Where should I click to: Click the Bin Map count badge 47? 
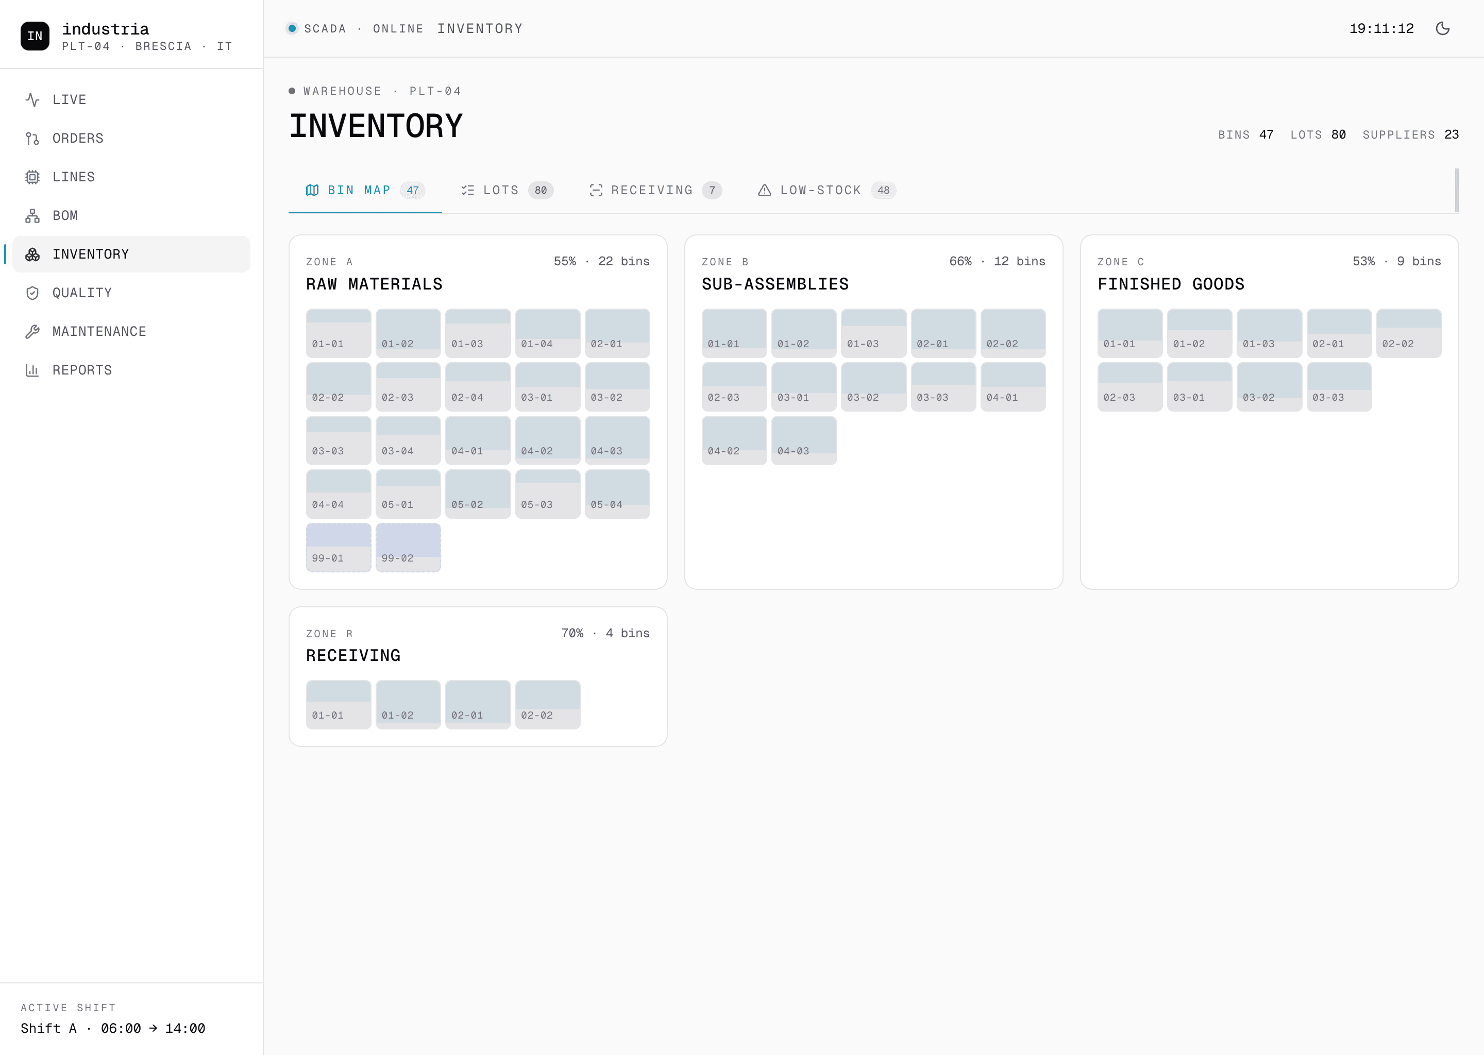point(413,190)
